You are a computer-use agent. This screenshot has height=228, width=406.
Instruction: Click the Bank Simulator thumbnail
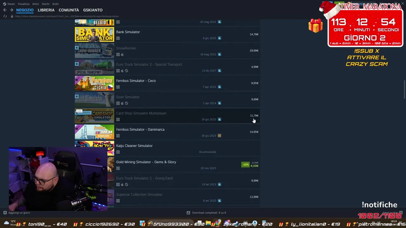94,35
